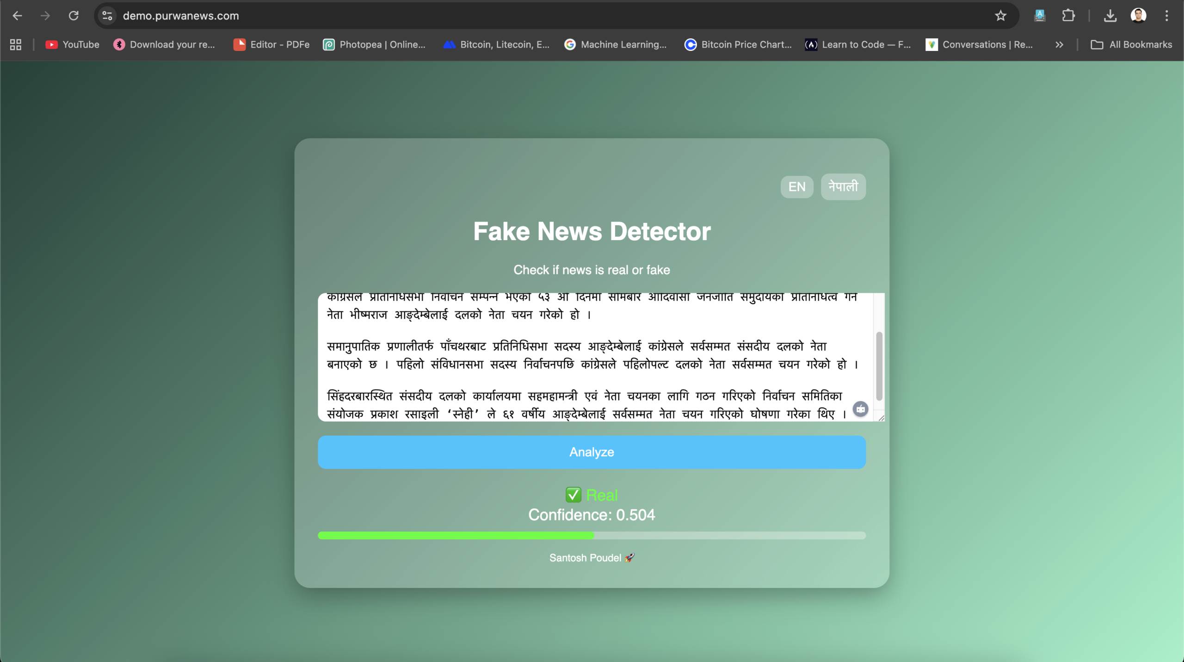Viewport: 1184px width, 662px height.
Task: Open the Bitcoin Price Chart bookmark
Action: 738,44
